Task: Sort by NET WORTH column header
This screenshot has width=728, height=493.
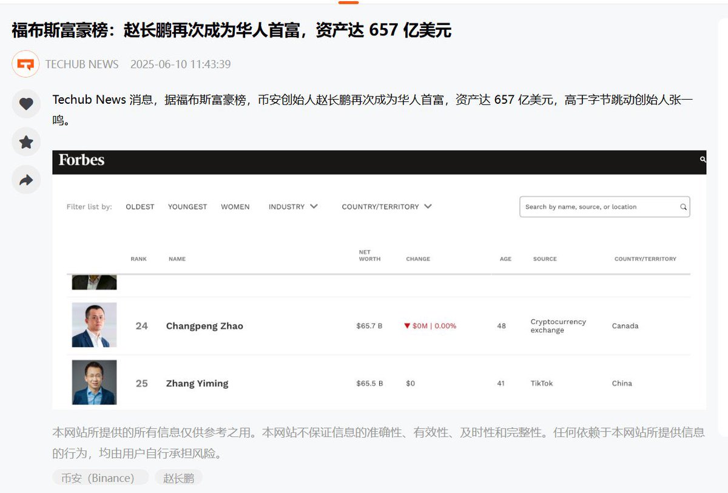Action: [x=369, y=256]
